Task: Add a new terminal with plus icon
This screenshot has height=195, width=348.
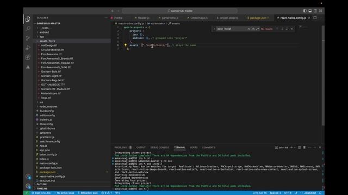Action: 291,147
